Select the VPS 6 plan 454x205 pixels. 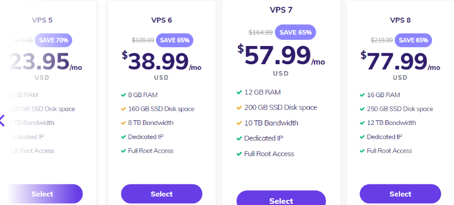pyautogui.click(x=162, y=194)
